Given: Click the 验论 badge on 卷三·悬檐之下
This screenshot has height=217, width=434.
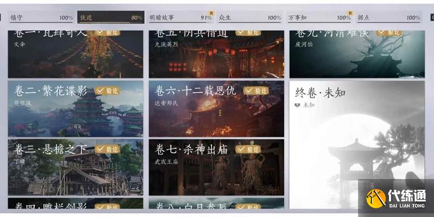Looking at the screenshot, I should pos(107,149).
